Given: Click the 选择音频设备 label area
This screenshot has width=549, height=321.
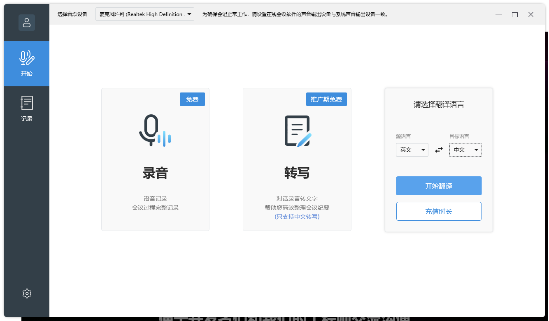Looking at the screenshot, I should (72, 14).
